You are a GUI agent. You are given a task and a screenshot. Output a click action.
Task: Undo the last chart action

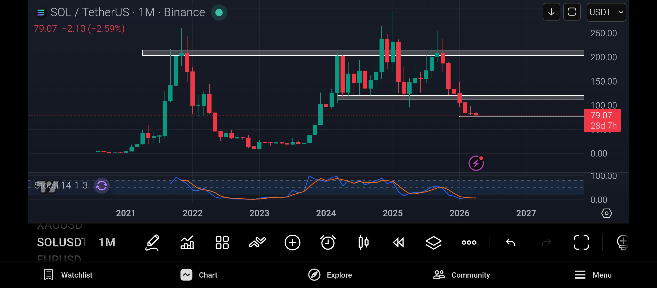coord(511,242)
